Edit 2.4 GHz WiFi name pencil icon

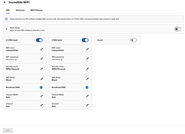tap(41, 49)
